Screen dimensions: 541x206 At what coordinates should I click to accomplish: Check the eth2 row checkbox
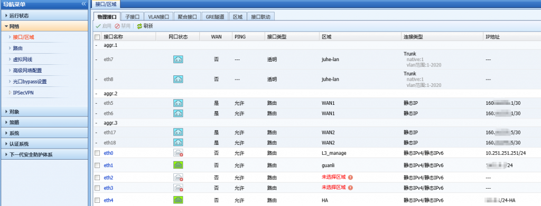coord(97,178)
